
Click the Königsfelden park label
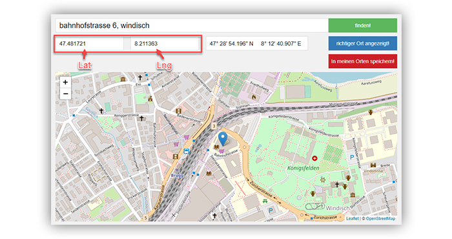point(303,168)
